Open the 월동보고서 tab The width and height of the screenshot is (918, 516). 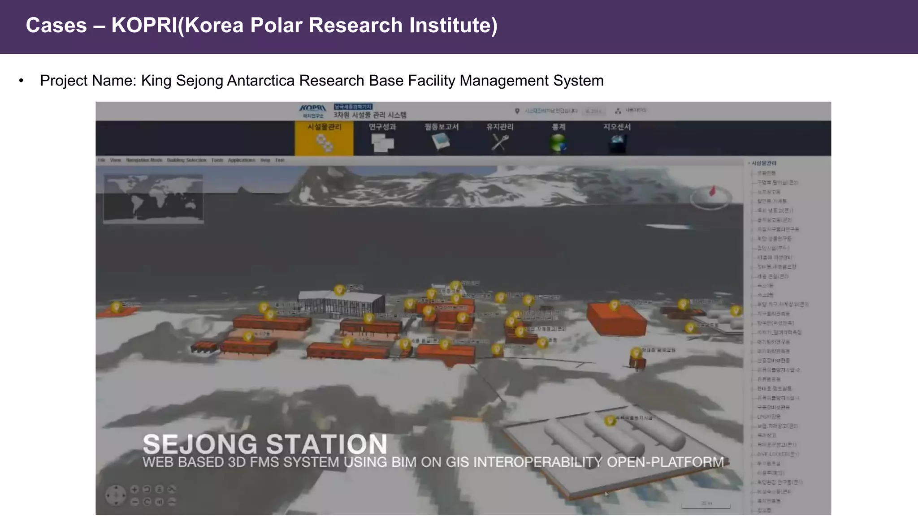[x=442, y=138]
